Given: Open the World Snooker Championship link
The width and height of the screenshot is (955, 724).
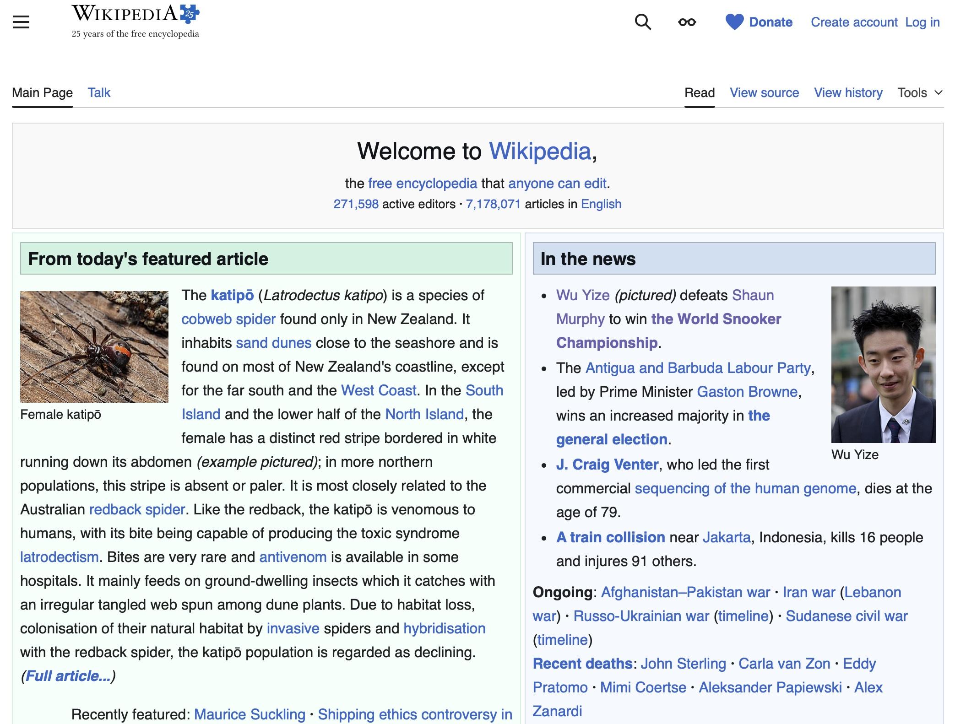Looking at the screenshot, I should coord(668,331).
